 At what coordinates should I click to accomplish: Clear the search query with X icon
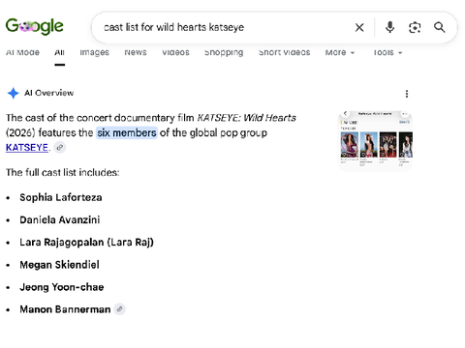pyautogui.click(x=359, y=27)
